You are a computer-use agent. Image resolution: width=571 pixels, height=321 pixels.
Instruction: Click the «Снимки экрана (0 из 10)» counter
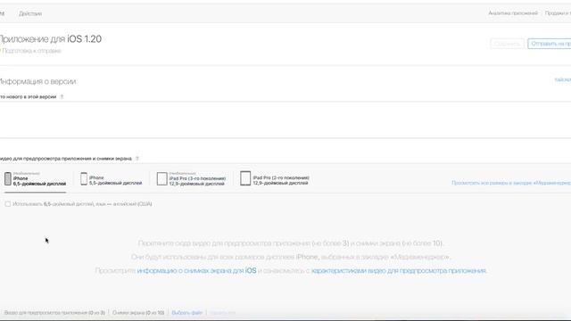click(138, 313)
